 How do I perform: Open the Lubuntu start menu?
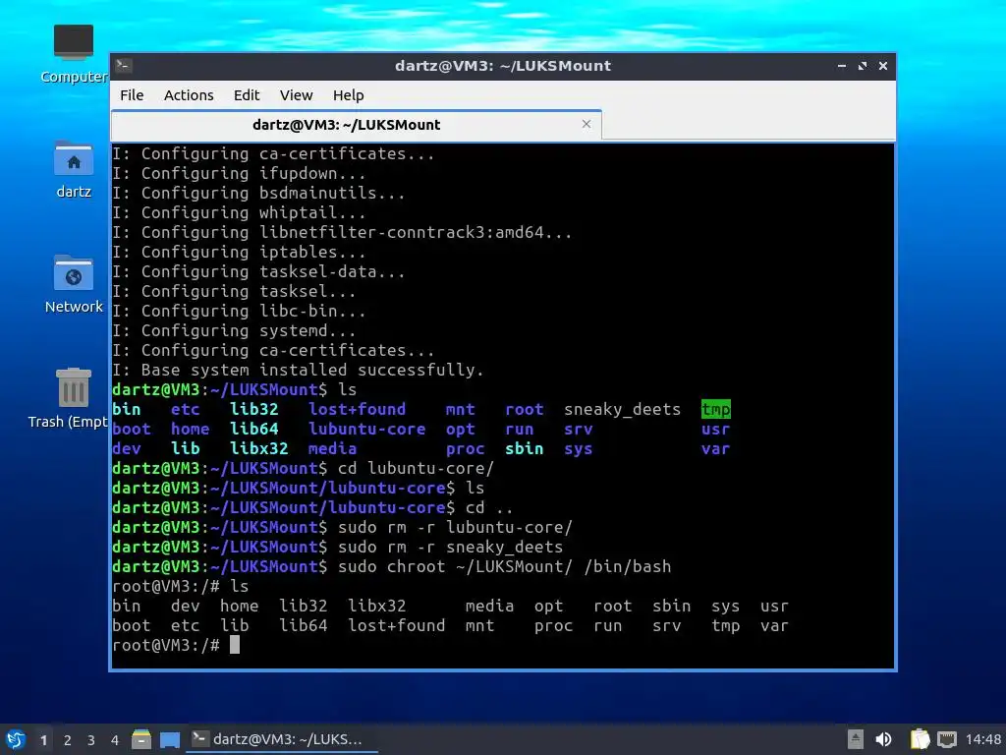16,739
